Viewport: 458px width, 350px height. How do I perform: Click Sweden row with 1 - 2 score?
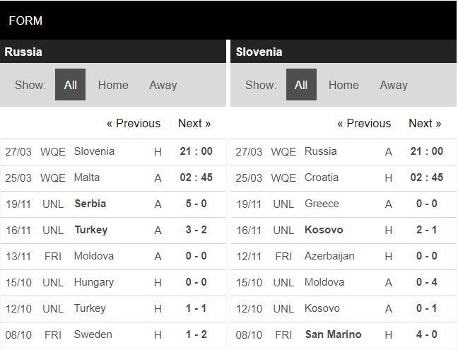point(90,334)
